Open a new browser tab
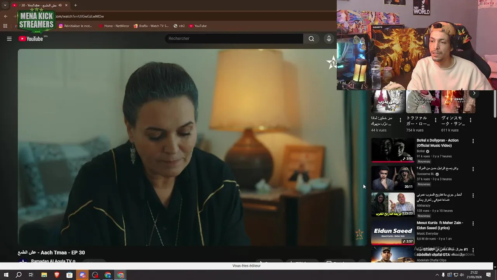The image size is (497, 280). (x=75, y=5)
